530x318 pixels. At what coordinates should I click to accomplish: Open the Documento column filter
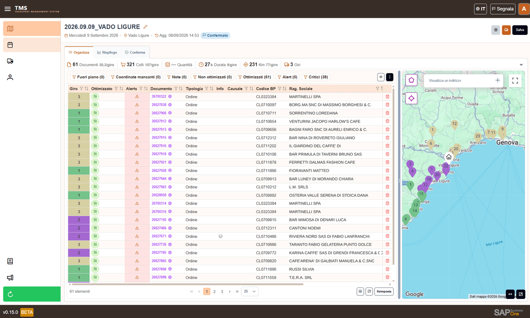(175, 88)
